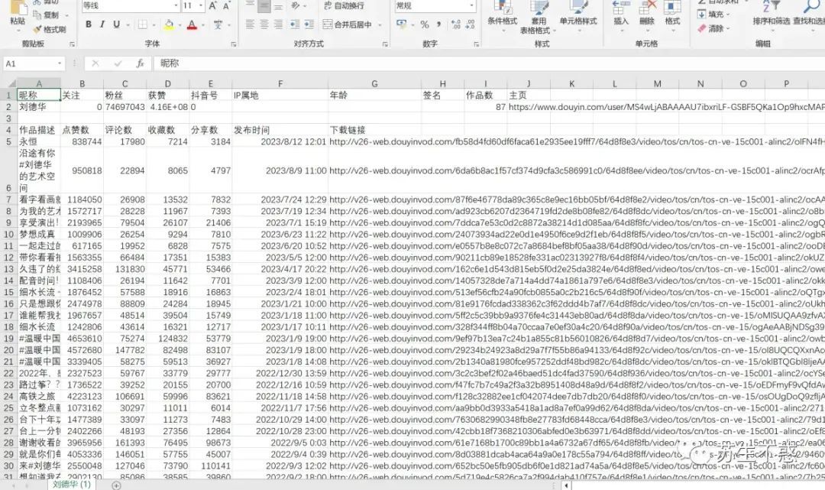Apply the Percent Style icon
Image resolution: width=825 pixels, height=490 pixels.
tap(425, 24)
